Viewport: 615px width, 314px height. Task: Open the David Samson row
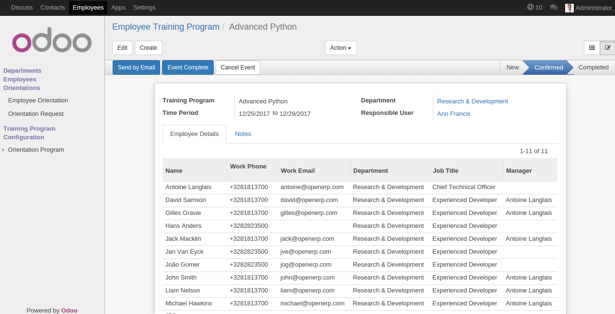tap(360, 200)
